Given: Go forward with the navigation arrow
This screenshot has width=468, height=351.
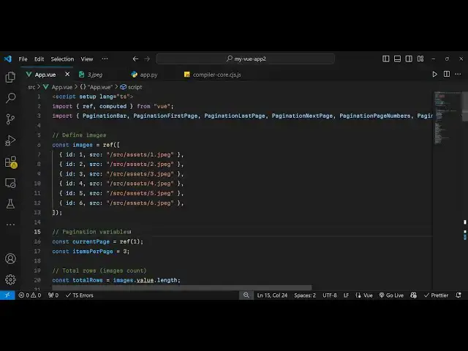Looking at the screenshot, I should pos(147,58).
